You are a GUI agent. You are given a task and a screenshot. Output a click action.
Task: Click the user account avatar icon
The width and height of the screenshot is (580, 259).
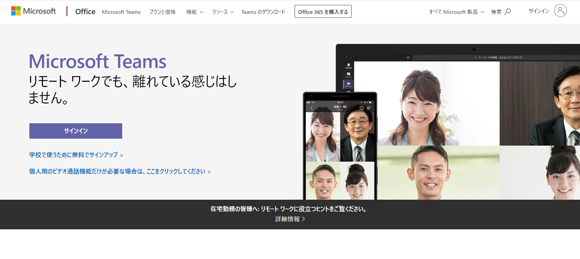pyautogui.click(x=560, y=11)
